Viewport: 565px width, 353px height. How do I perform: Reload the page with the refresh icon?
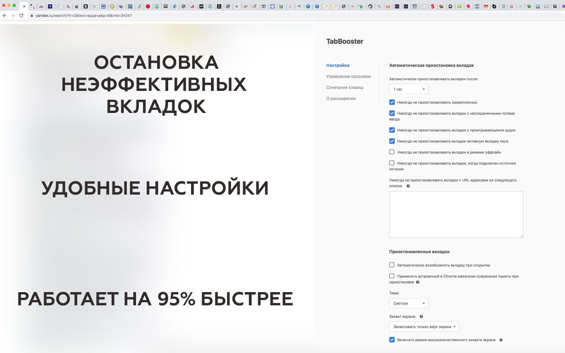[x=21, y=15]
